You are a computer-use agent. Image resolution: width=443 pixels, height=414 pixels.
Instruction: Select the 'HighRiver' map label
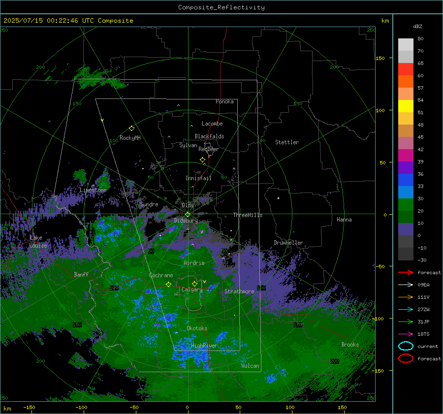pos(204,346)
